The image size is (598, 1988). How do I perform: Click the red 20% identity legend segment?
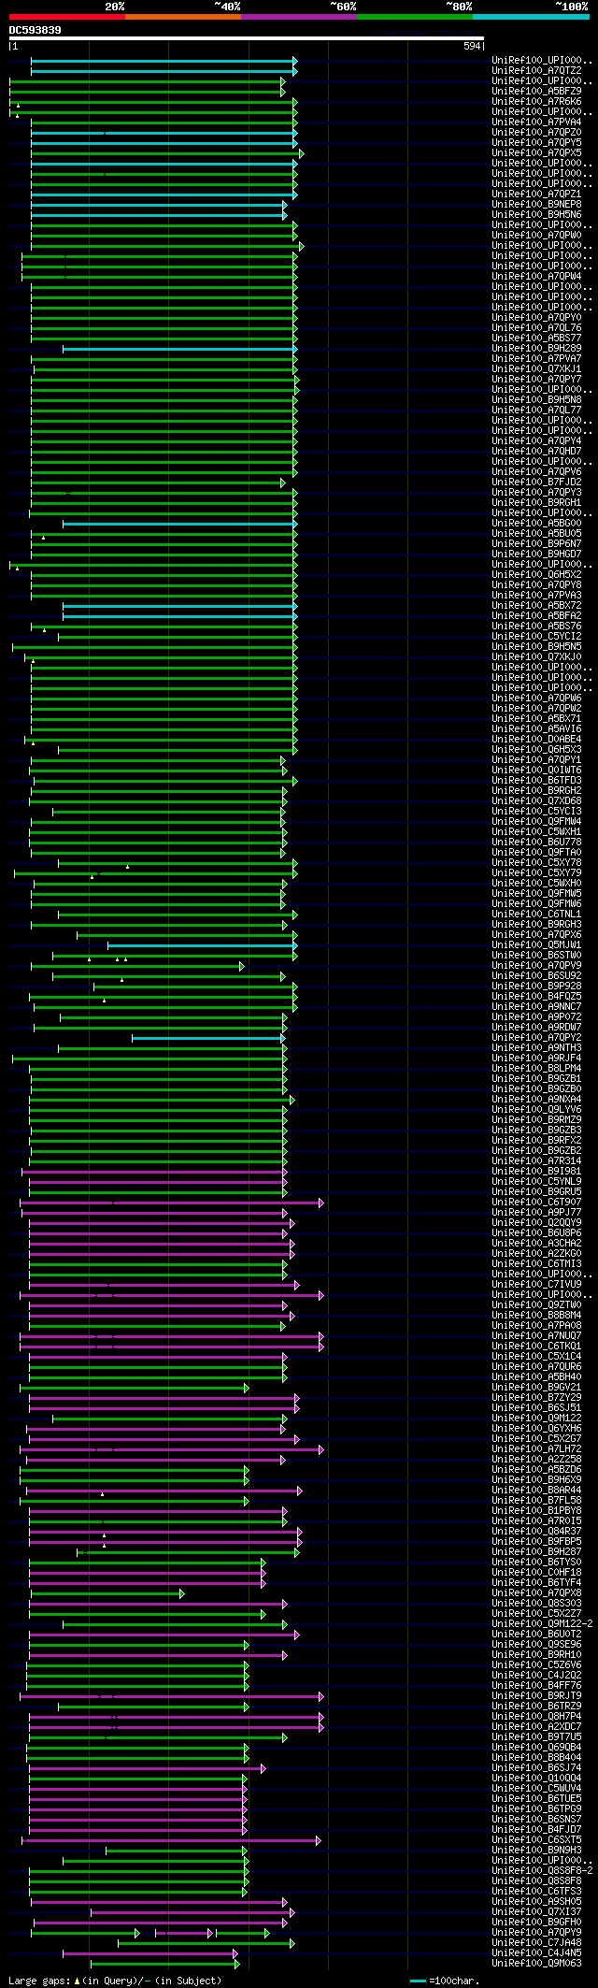click(x=66, y=17)
